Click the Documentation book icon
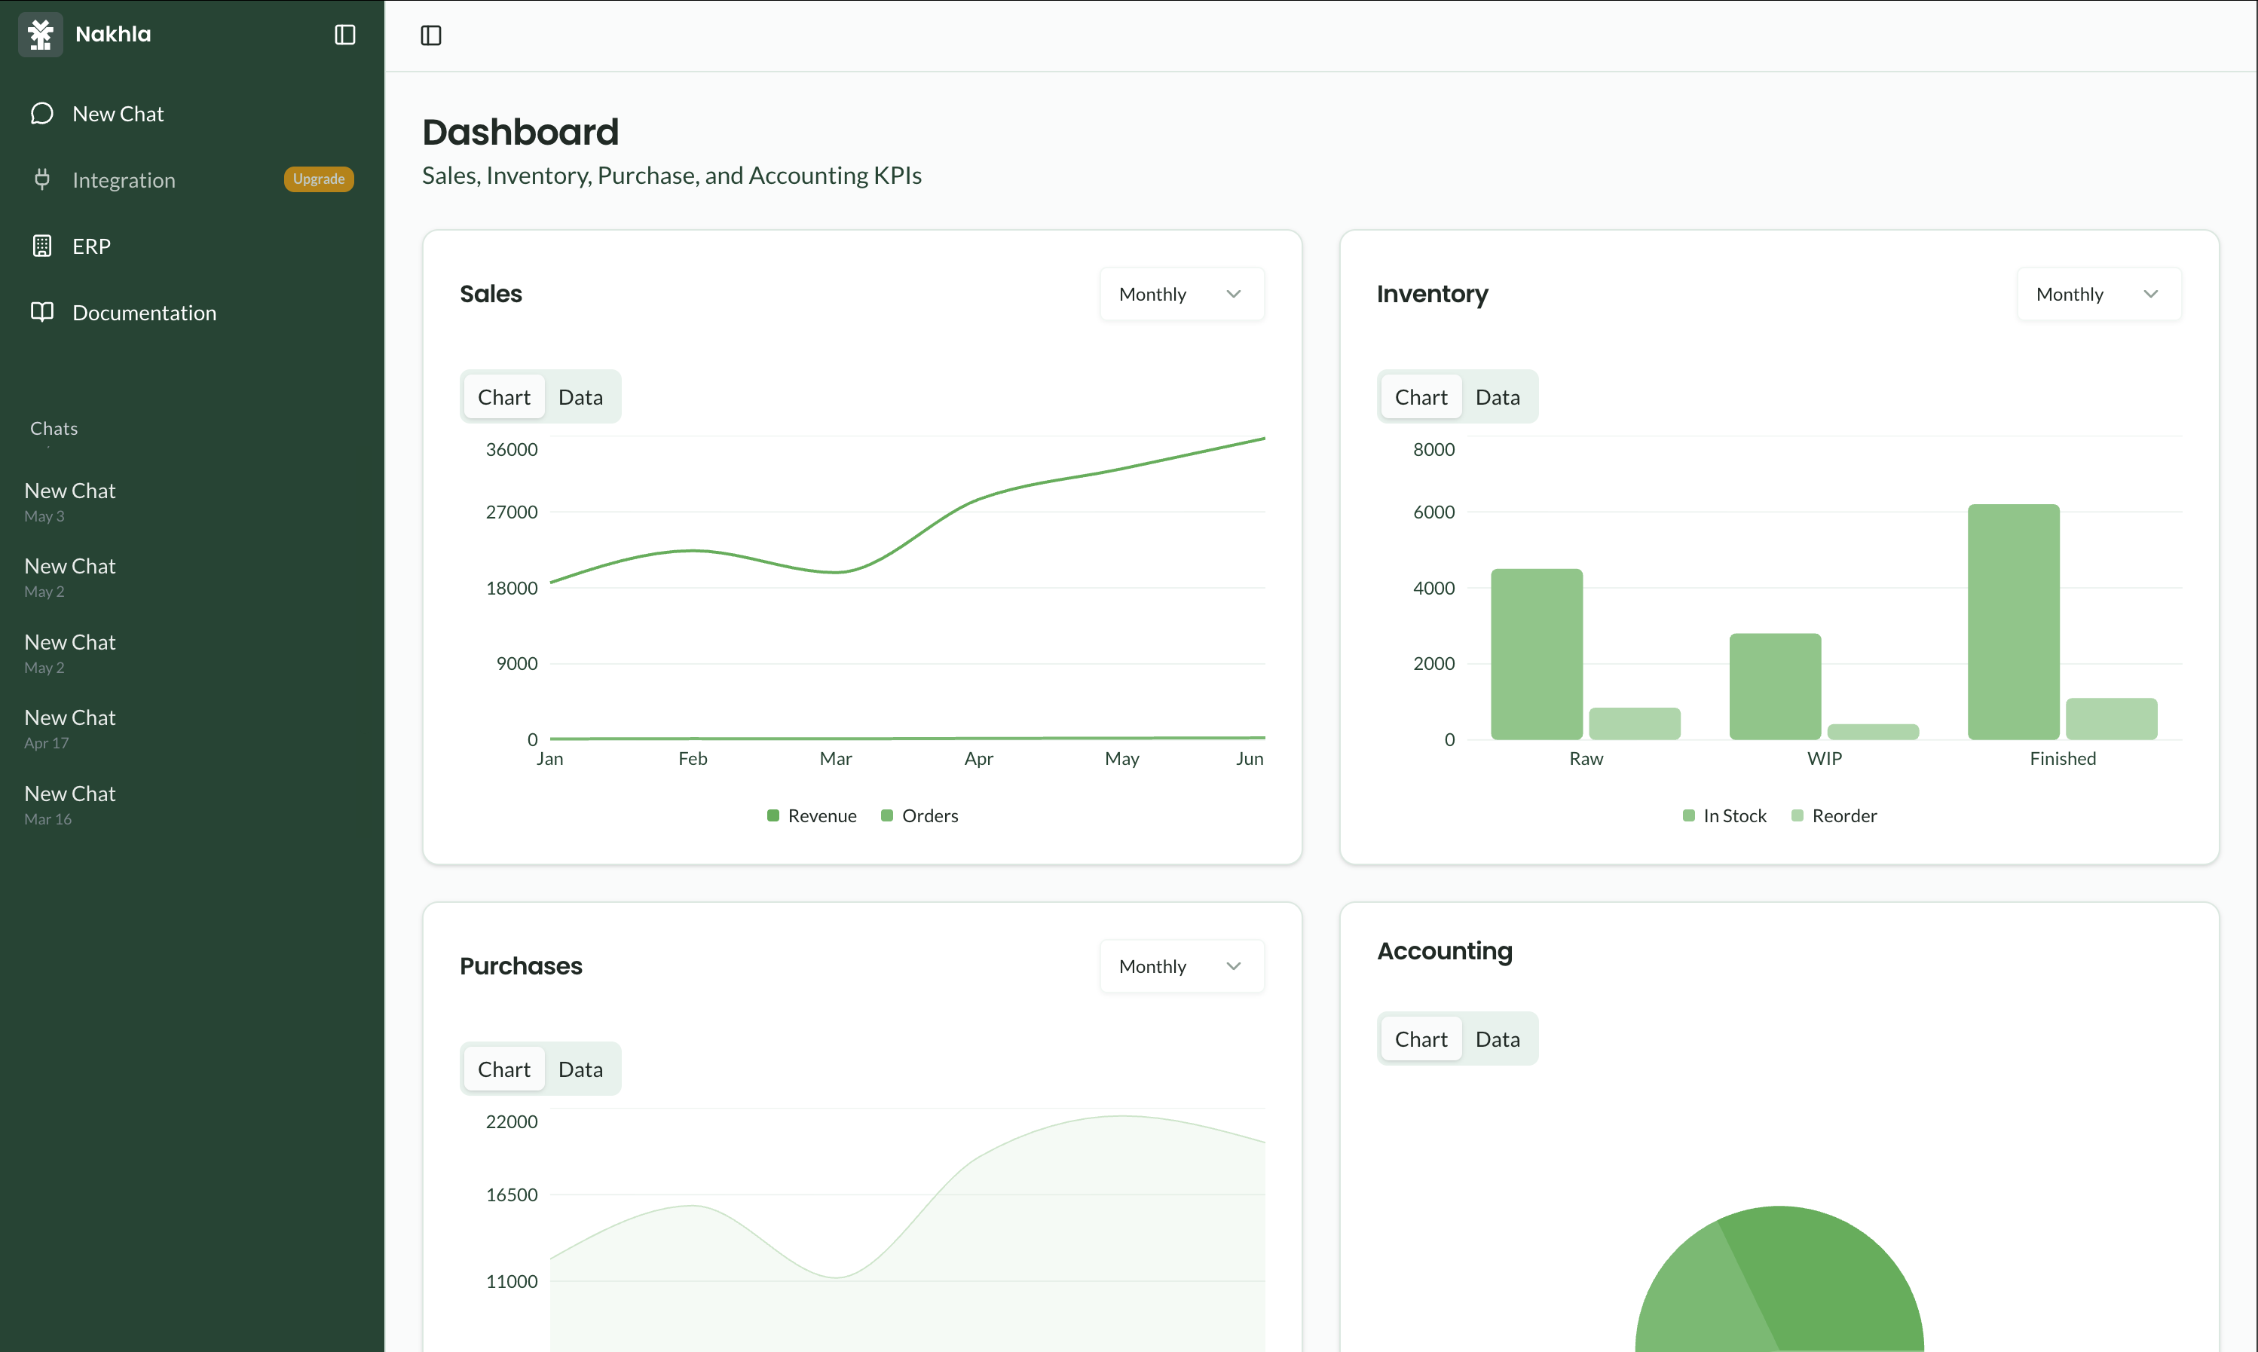The image size is (2258, 1352). (42, 311)
